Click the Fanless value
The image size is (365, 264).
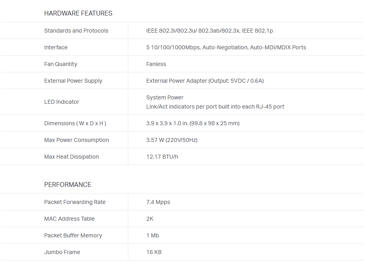(156, 64)
